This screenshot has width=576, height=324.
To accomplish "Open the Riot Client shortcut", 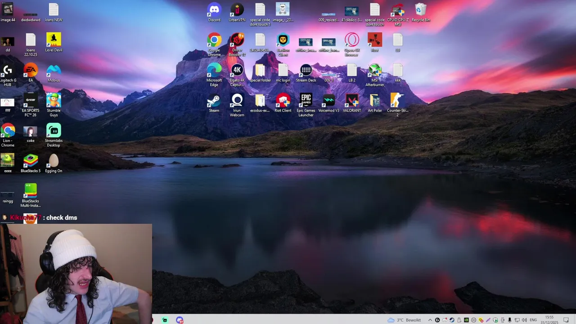I will pyautogui.click(x=283, y=103).
